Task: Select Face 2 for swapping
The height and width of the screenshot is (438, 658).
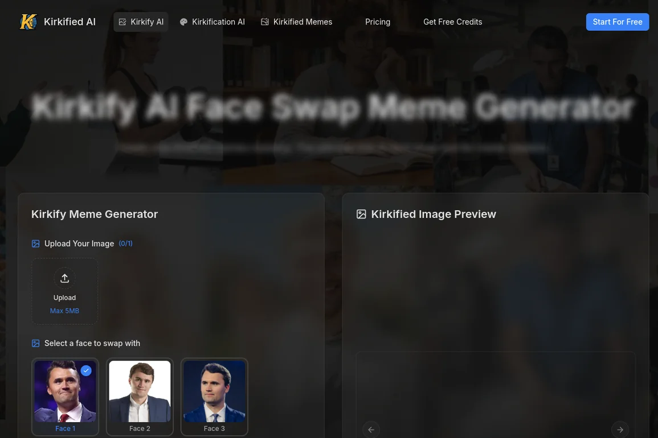Action: coord(140,396)
